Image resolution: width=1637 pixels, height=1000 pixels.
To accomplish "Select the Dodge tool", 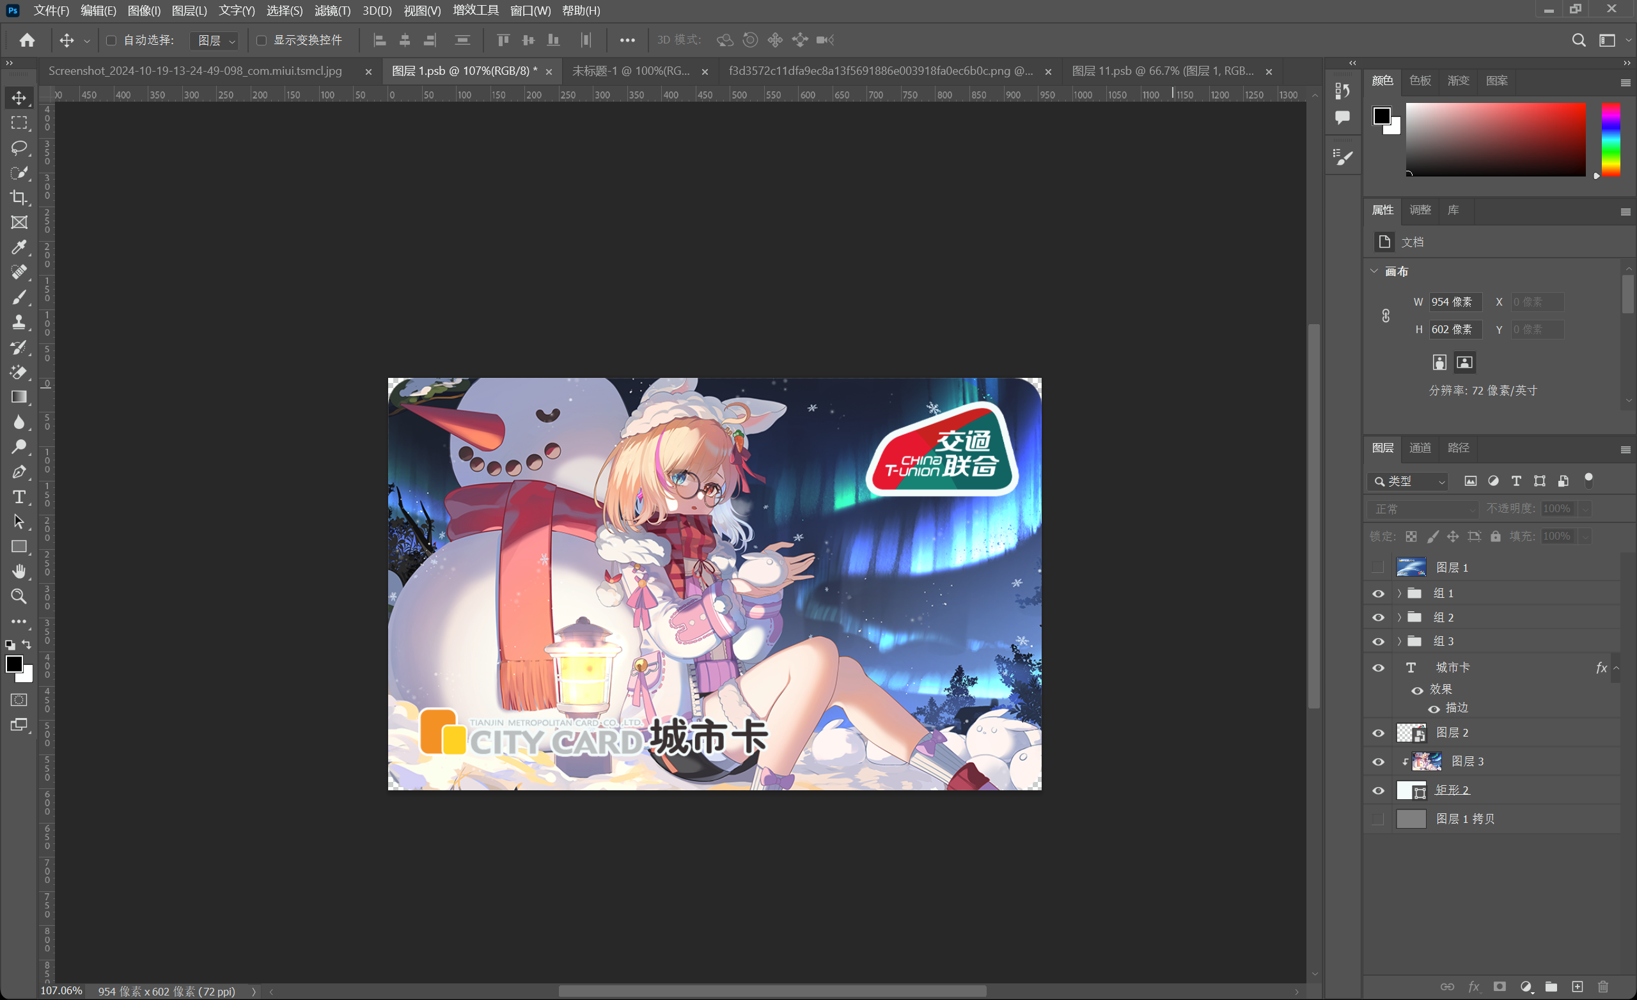I will click(19, 446).
